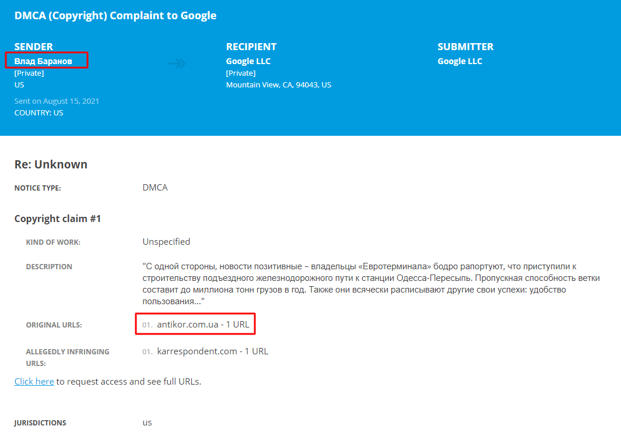The height and width of the screenshot is (440, 621).
Task: Click the NOTICE TYPE label
Action: (x=38, y=188)
